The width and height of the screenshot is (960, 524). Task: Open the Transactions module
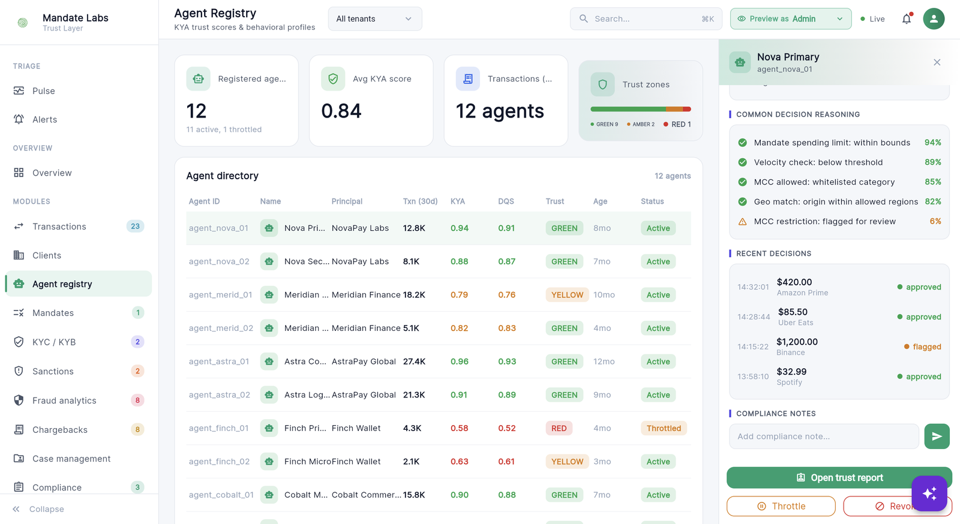tap(79, 226)
